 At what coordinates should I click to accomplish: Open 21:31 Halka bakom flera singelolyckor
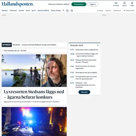tap(84, 50)
